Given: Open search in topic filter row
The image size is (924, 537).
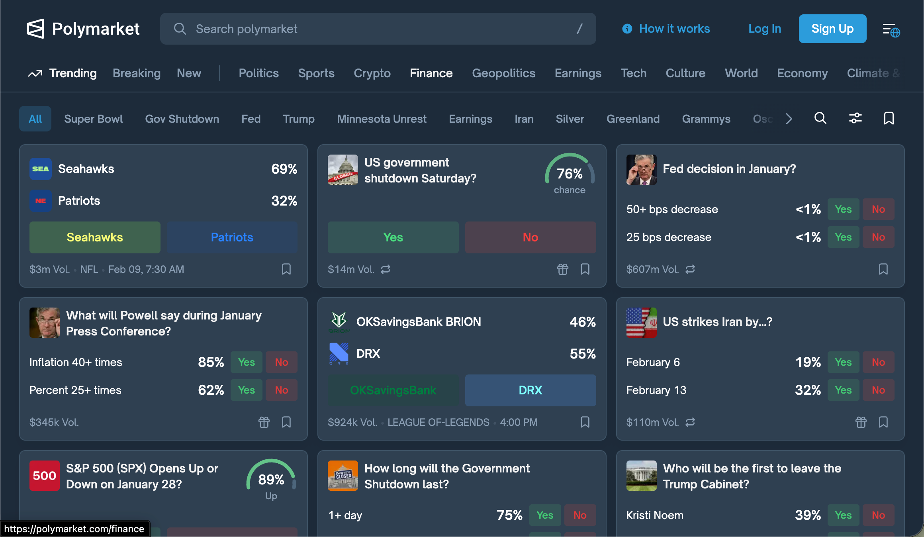Looking at the screenshot, I should coord(820,118).
